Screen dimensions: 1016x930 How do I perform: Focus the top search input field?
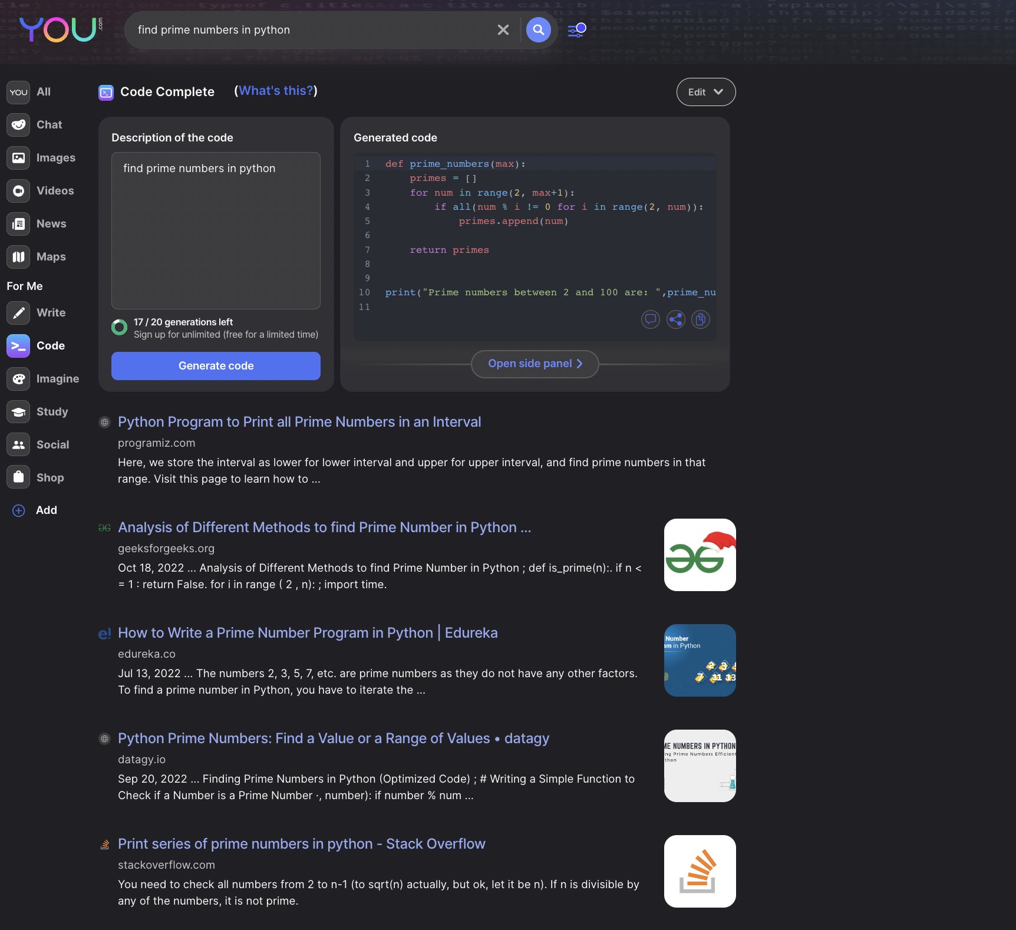(312, 30)
